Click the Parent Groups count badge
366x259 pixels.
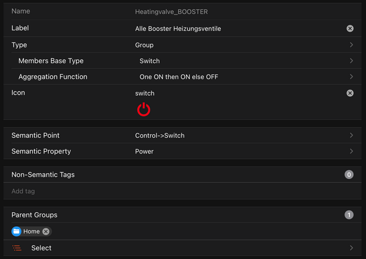349,215
